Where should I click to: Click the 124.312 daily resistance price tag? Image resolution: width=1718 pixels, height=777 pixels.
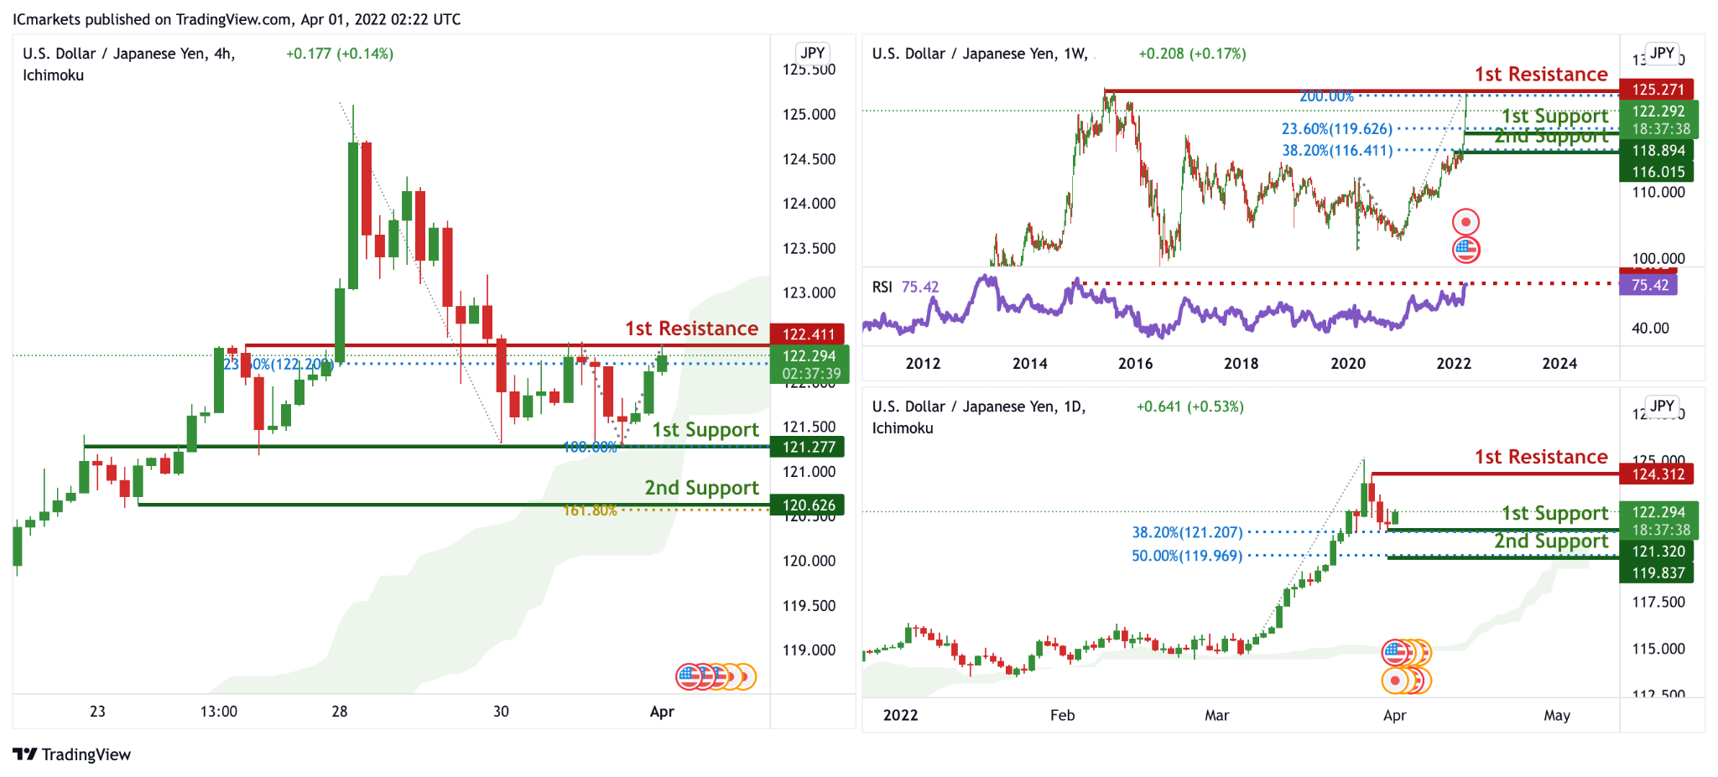1657,474
